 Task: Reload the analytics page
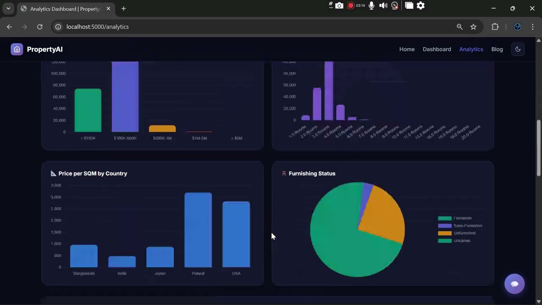tap(40, 27)
